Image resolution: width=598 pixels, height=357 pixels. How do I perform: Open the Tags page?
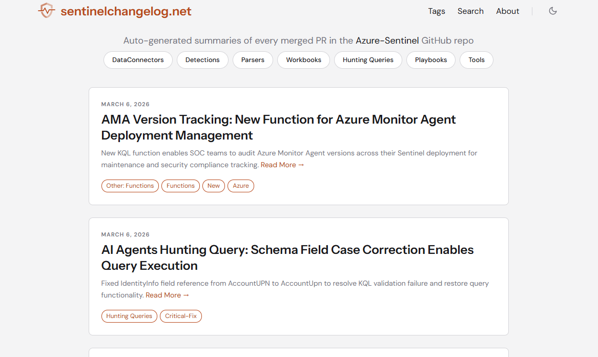(x=437, y=11)
